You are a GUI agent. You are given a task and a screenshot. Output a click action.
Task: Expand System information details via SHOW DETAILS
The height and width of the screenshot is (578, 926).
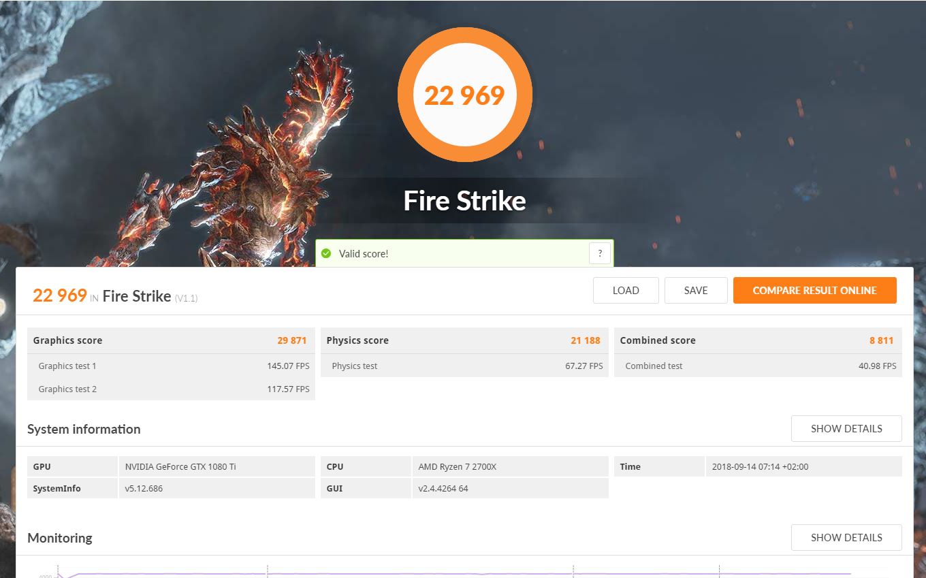coord(846,428)
